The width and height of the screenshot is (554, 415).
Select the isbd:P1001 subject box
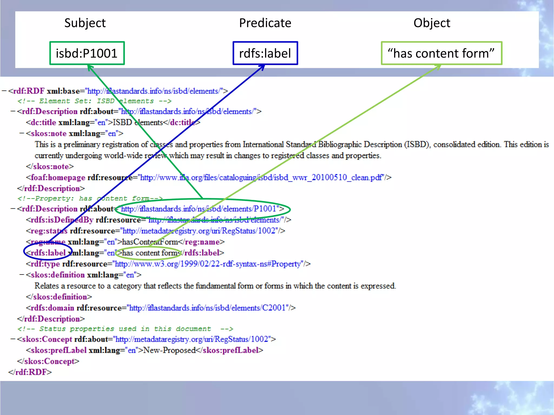[x=87, y=53]
